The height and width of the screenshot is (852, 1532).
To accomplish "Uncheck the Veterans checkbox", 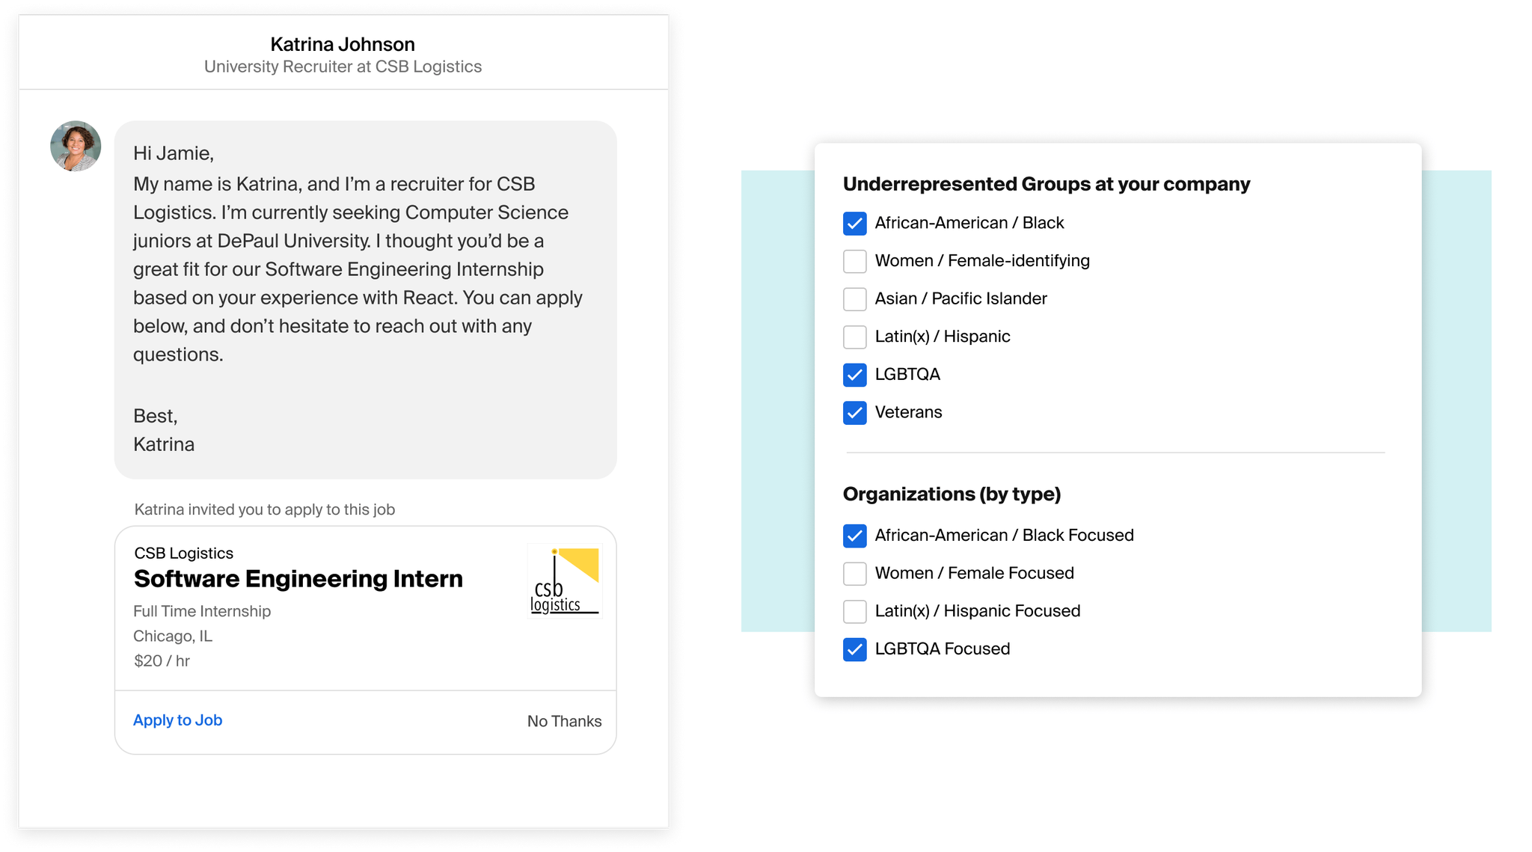I will pos(854,413).
